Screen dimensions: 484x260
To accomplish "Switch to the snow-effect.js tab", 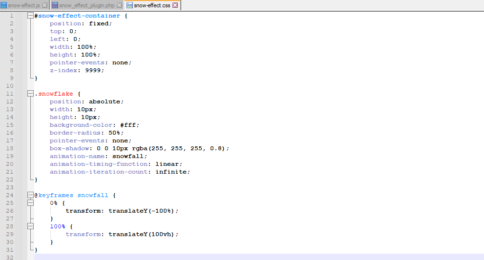I will click(x=24, y=5).
